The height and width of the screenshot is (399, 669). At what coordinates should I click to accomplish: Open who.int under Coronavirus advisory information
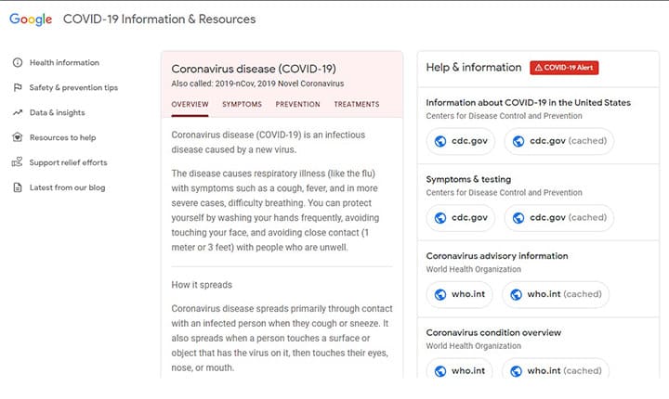coord(459,294)
